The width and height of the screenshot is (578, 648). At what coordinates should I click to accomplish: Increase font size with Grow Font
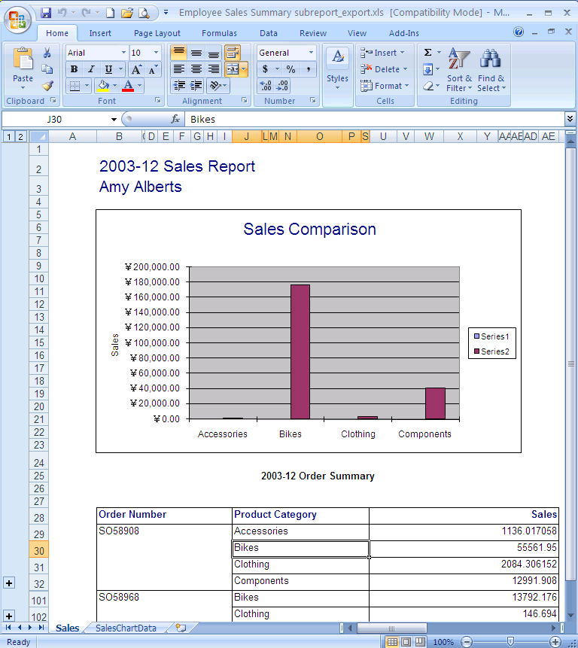(x=136, y=69)
